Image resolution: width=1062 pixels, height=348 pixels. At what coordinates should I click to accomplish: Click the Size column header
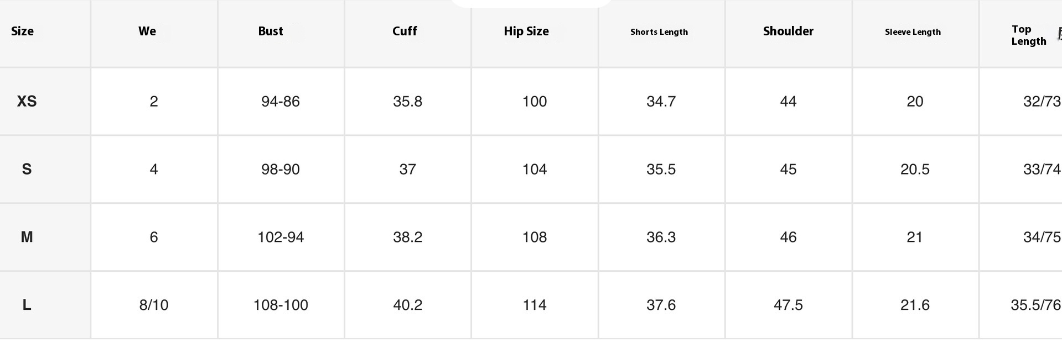click(23, 31)
